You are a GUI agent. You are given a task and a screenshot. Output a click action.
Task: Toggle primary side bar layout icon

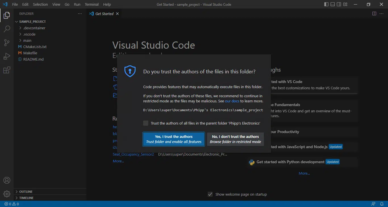tap(326, 4)
